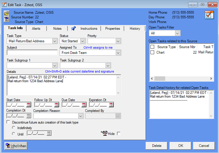Viewport: 219px width, 153px height.
Task: Open the Due Date calendar picker
Action: [x=84, y=105]
